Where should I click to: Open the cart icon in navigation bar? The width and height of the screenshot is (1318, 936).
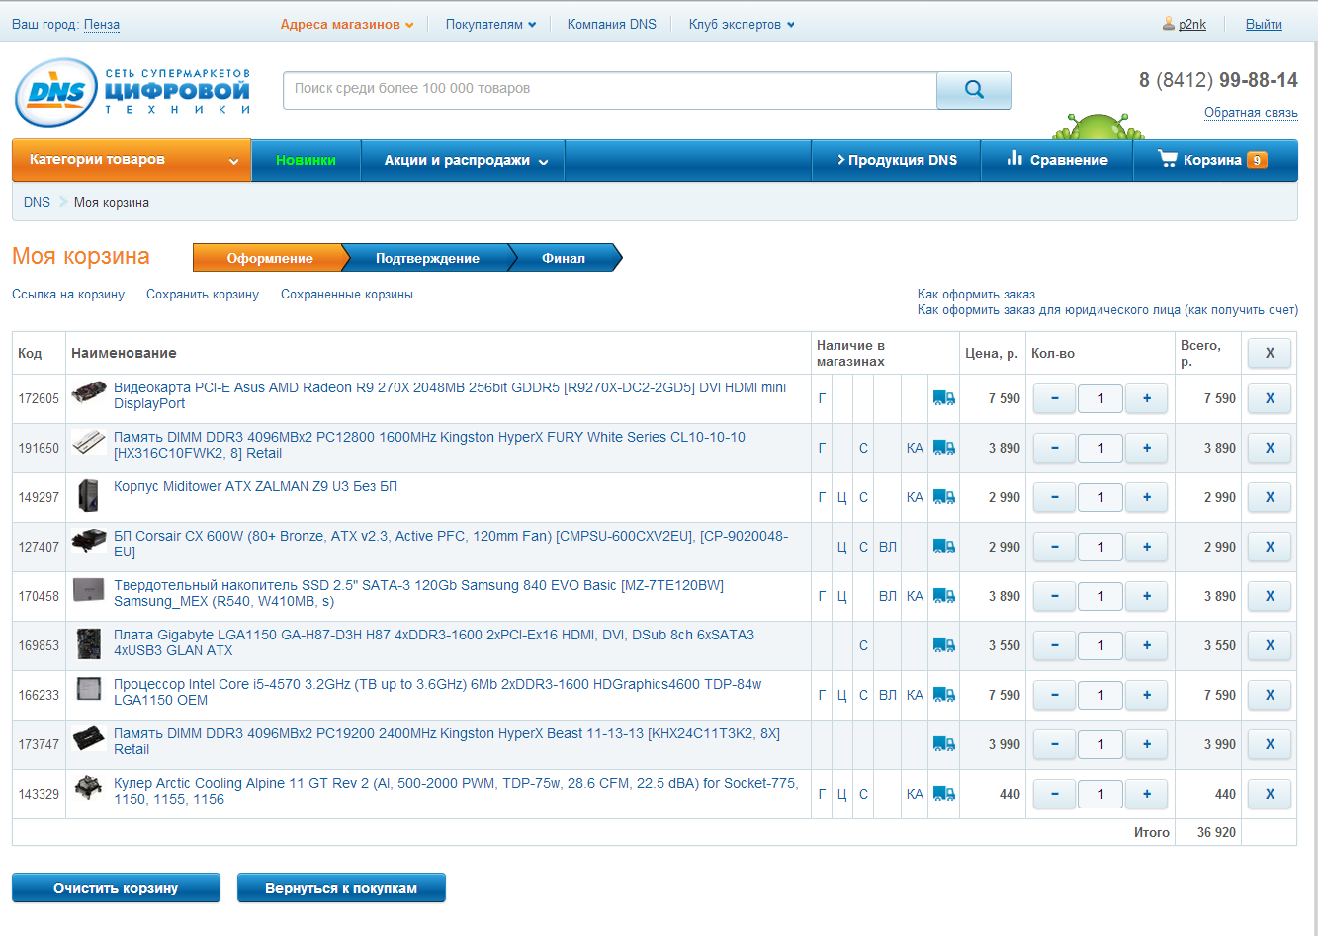pyautogui.click(x=1168, y=159)
